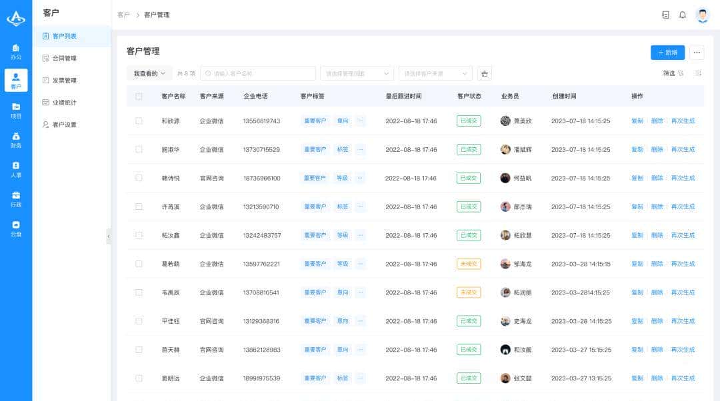The image size is (720, 401).
Task: Select the checkbox for customer 和欣源
Action: (139, 121)
